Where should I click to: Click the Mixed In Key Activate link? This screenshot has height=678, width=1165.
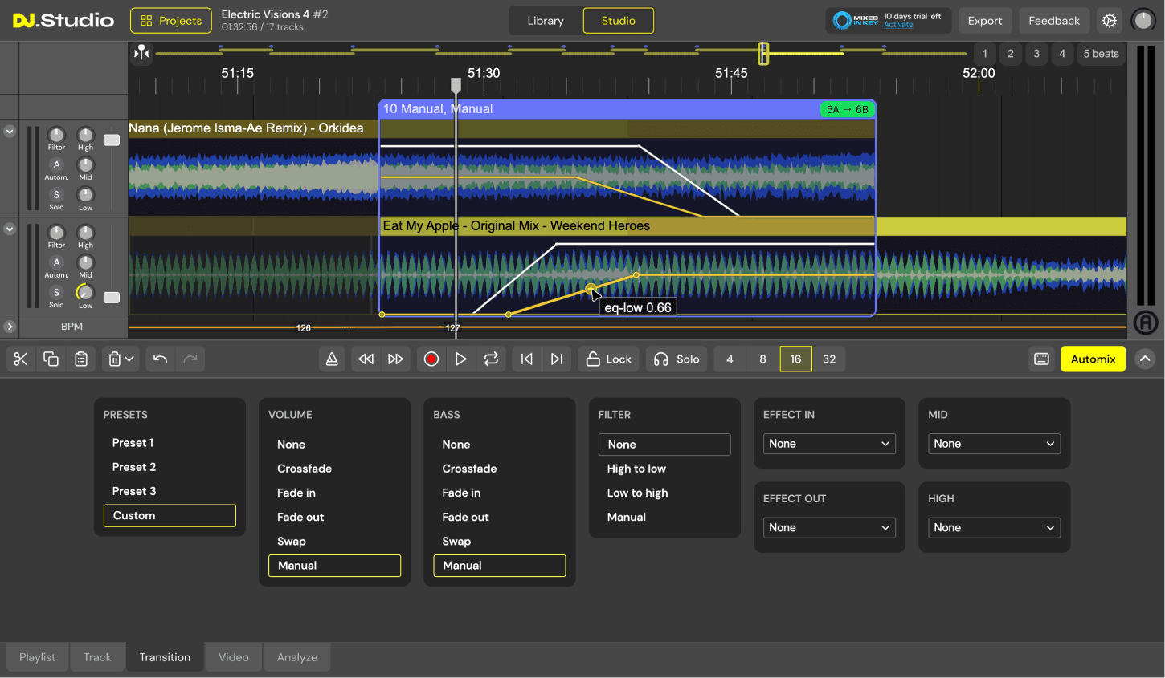click(x=898, y=25)
